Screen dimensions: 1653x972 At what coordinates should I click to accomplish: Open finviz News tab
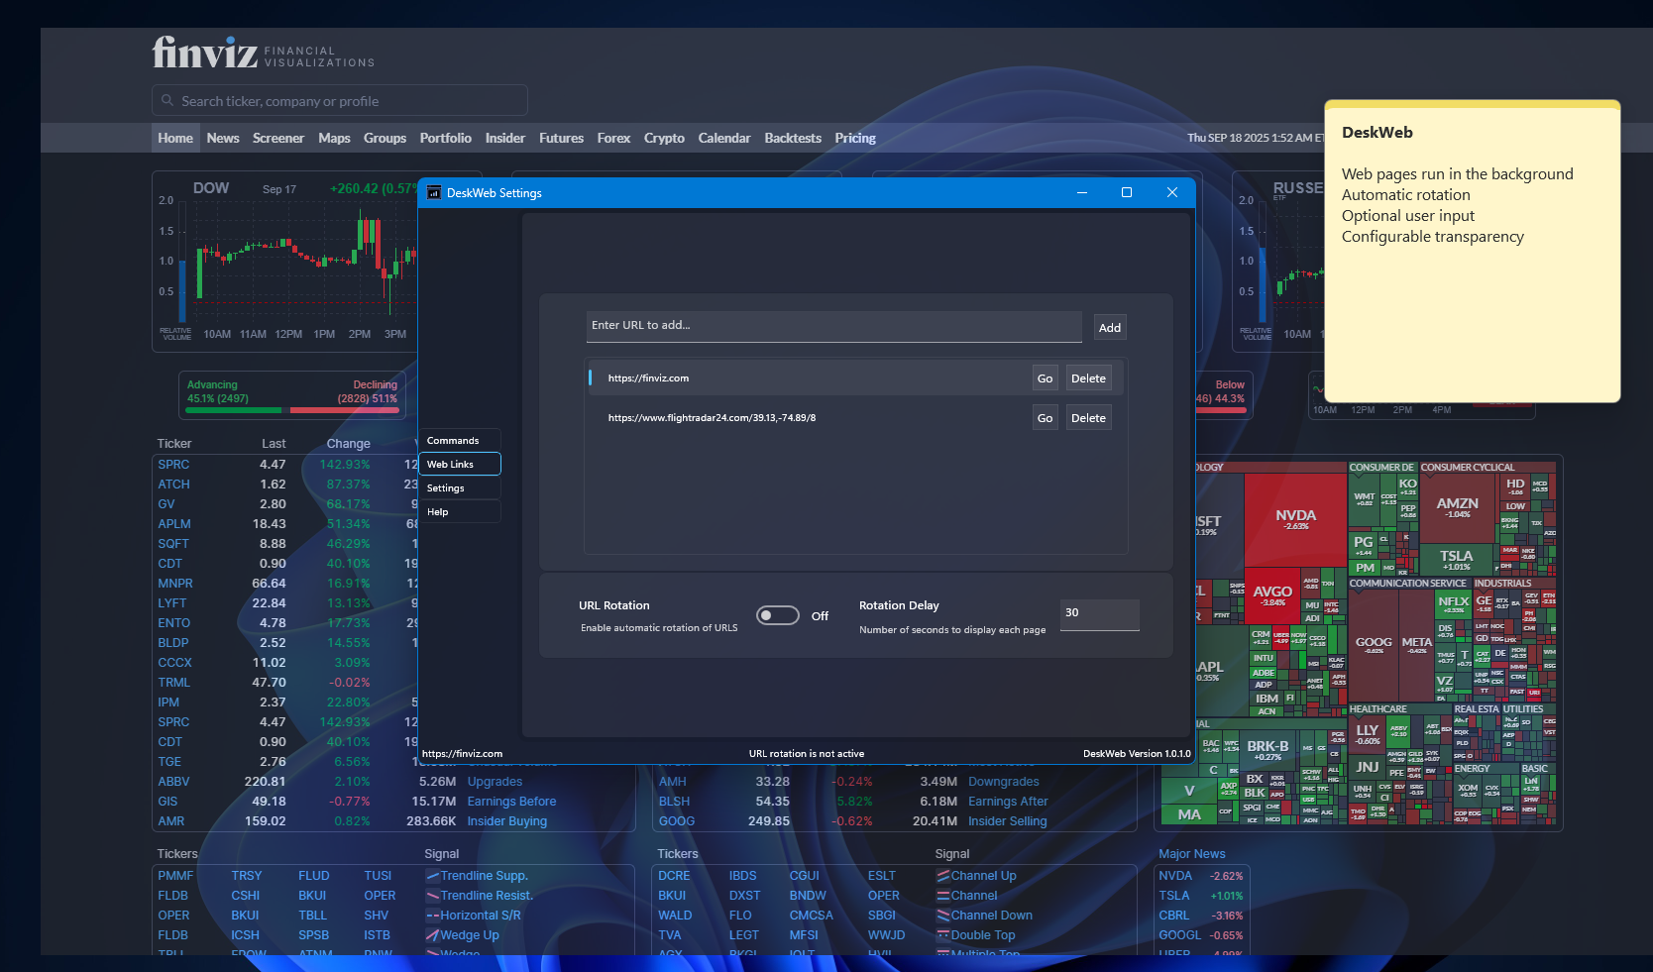point(223,139)
